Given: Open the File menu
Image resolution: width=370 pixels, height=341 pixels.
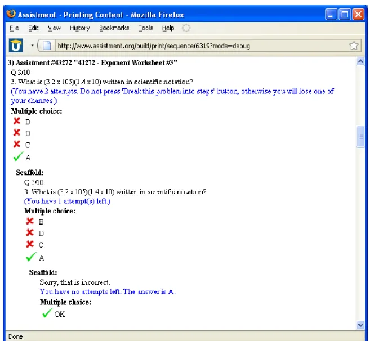Looking at the screenshot, I should tap(14, 28).
